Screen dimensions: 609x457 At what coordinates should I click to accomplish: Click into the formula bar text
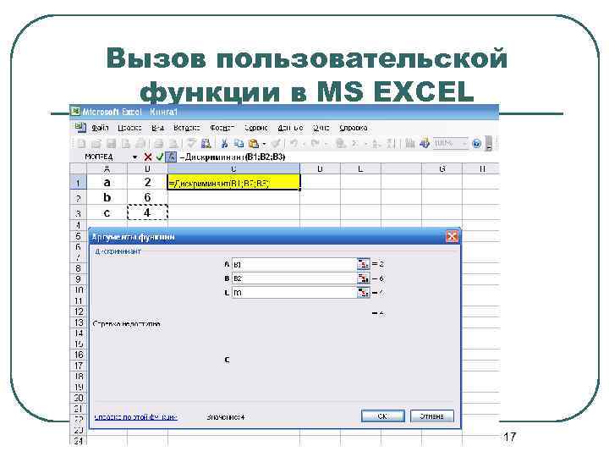point(233,157)
